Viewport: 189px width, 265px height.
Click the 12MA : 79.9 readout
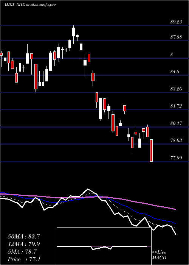(24, 244)
